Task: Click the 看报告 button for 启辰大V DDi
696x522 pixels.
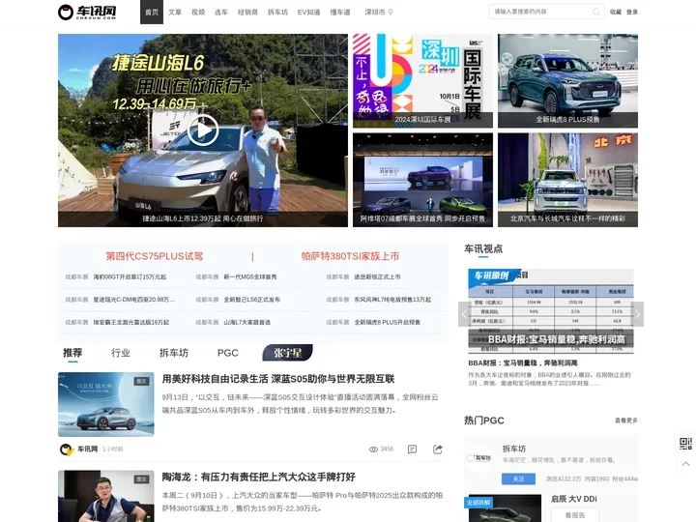Action: pos(575,515)
